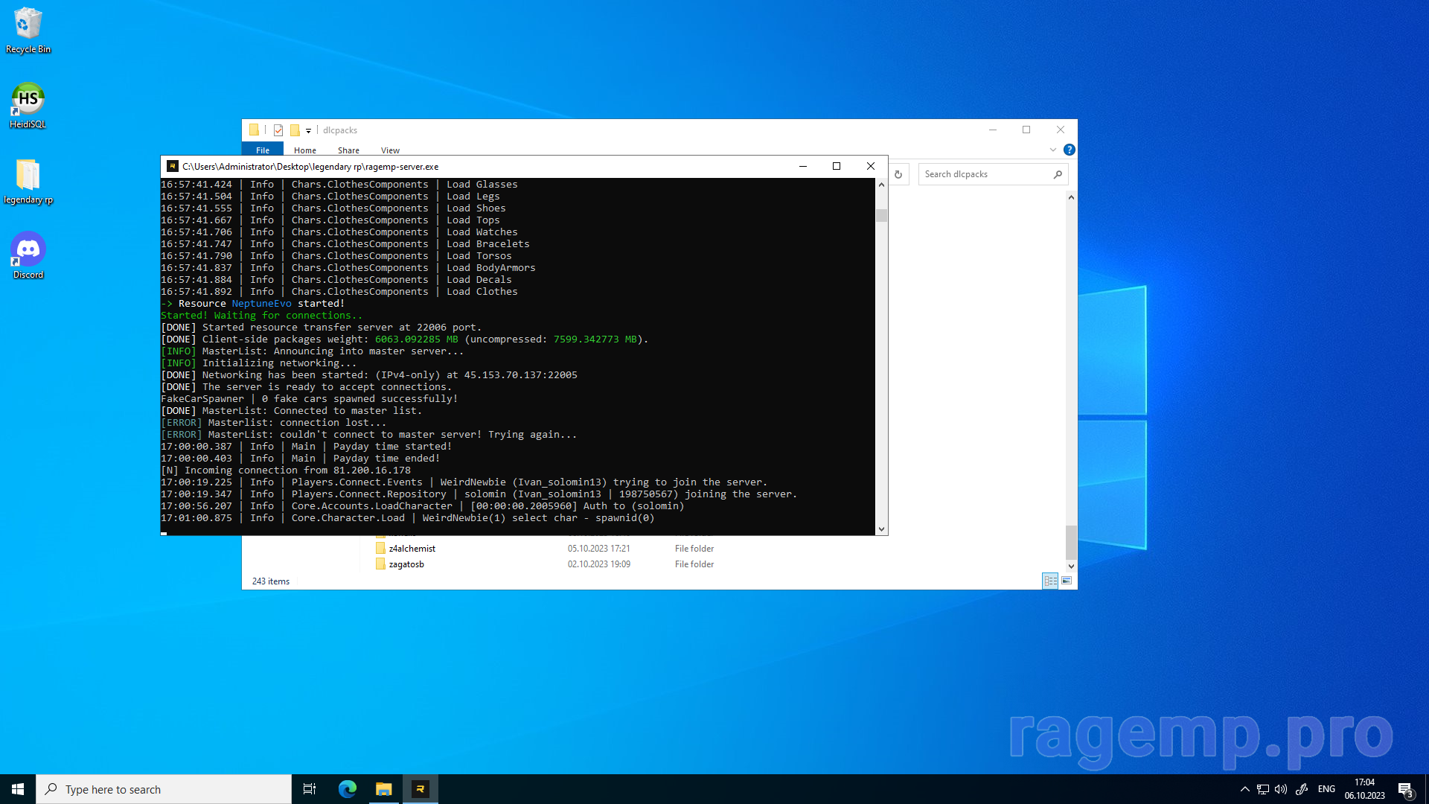
Task: Click New folder icon in Explorer quick access toolbar
Action: 295,130
